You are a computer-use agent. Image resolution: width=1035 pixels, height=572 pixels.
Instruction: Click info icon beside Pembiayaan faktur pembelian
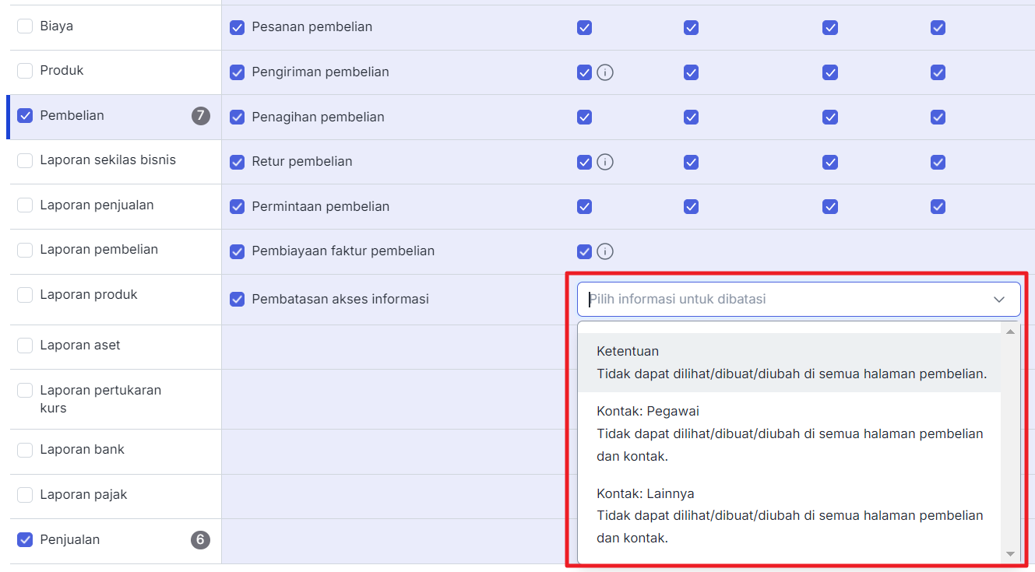[x=605, y=251]
